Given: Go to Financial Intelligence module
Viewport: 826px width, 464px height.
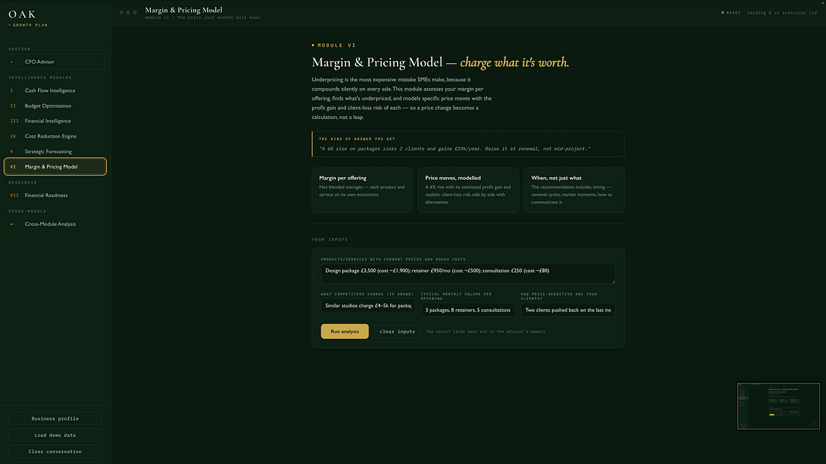Looking at the screenshot, I should pyautogui.click(x=55, y=121).
